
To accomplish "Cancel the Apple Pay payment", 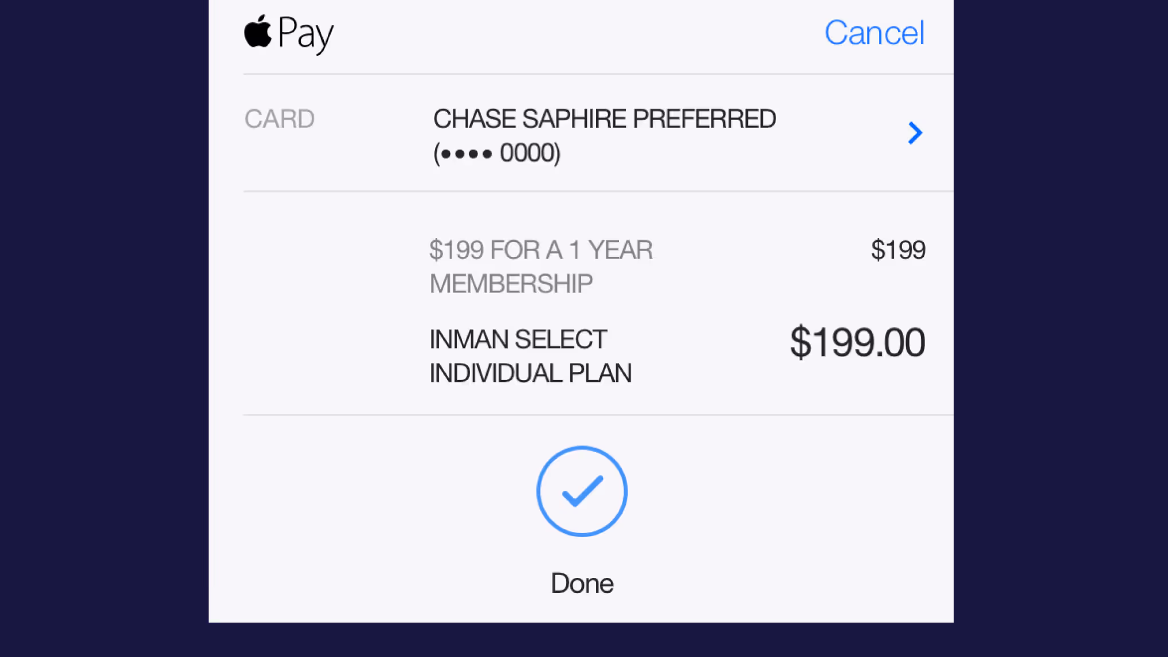I will point(874,33).
